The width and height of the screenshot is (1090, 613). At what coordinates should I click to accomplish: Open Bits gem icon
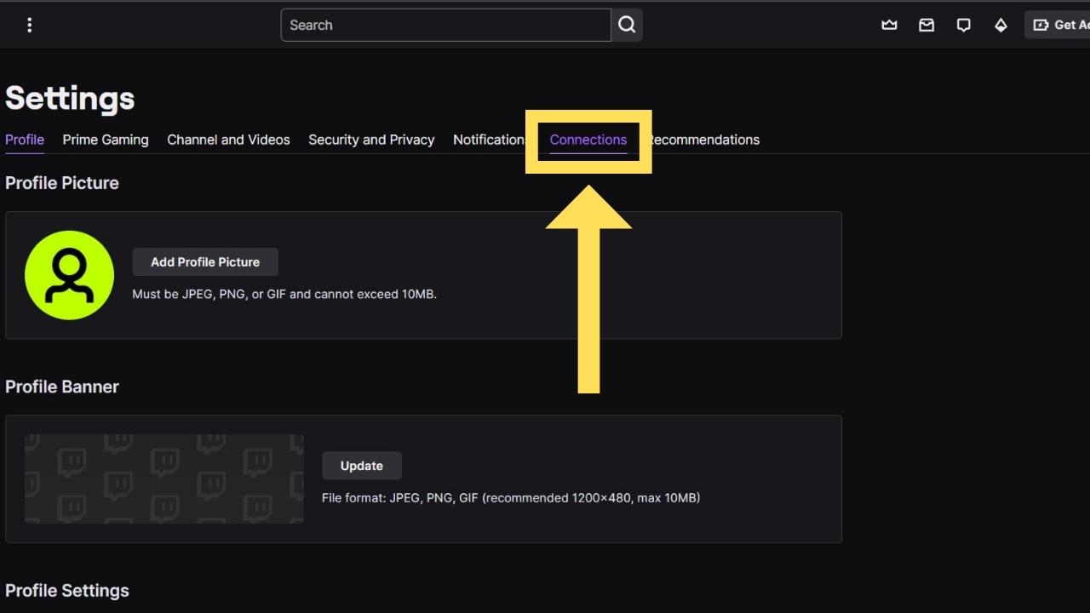[x=1001, y=25]
